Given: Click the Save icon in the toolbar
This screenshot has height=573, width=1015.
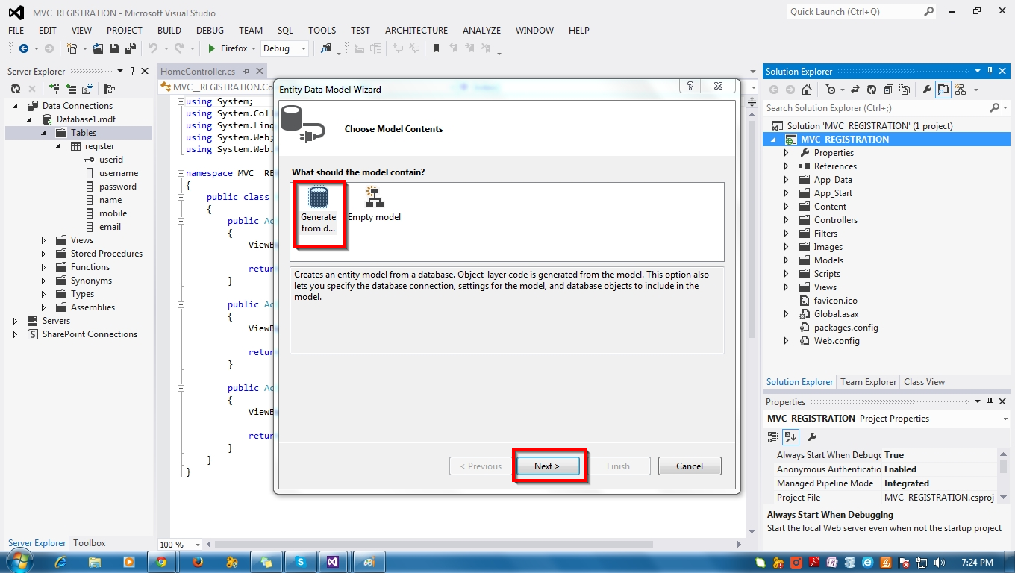Looking at the screenshot, I should point(113,48).
